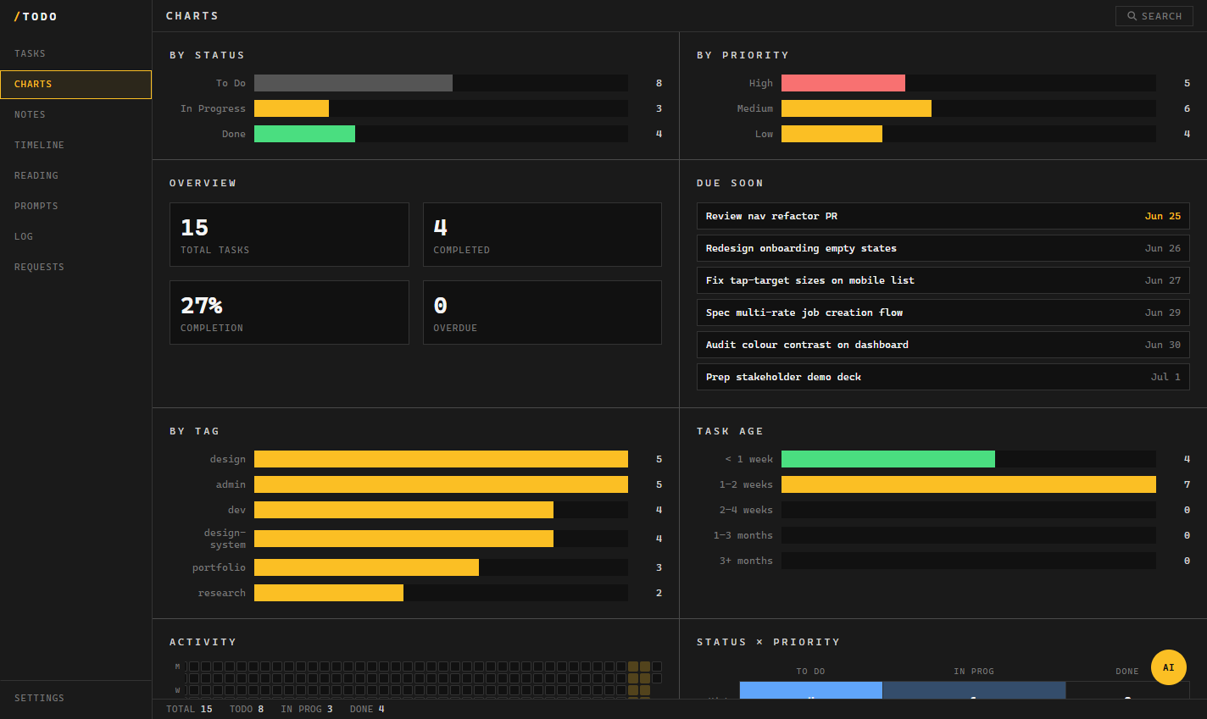The image size is (1207, 719).
Task: Open the Completed overview card
Action: pos(542,235)
